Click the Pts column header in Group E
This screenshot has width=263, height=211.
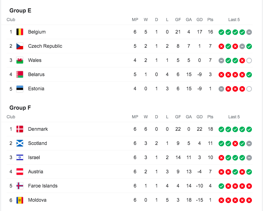click(x=210, y=20)
